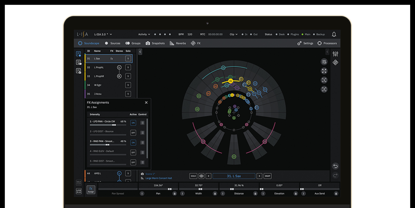Open Settings with the gears icon
Image resolution: width=415 pixels, height=208 pixels.
point(305,43)
